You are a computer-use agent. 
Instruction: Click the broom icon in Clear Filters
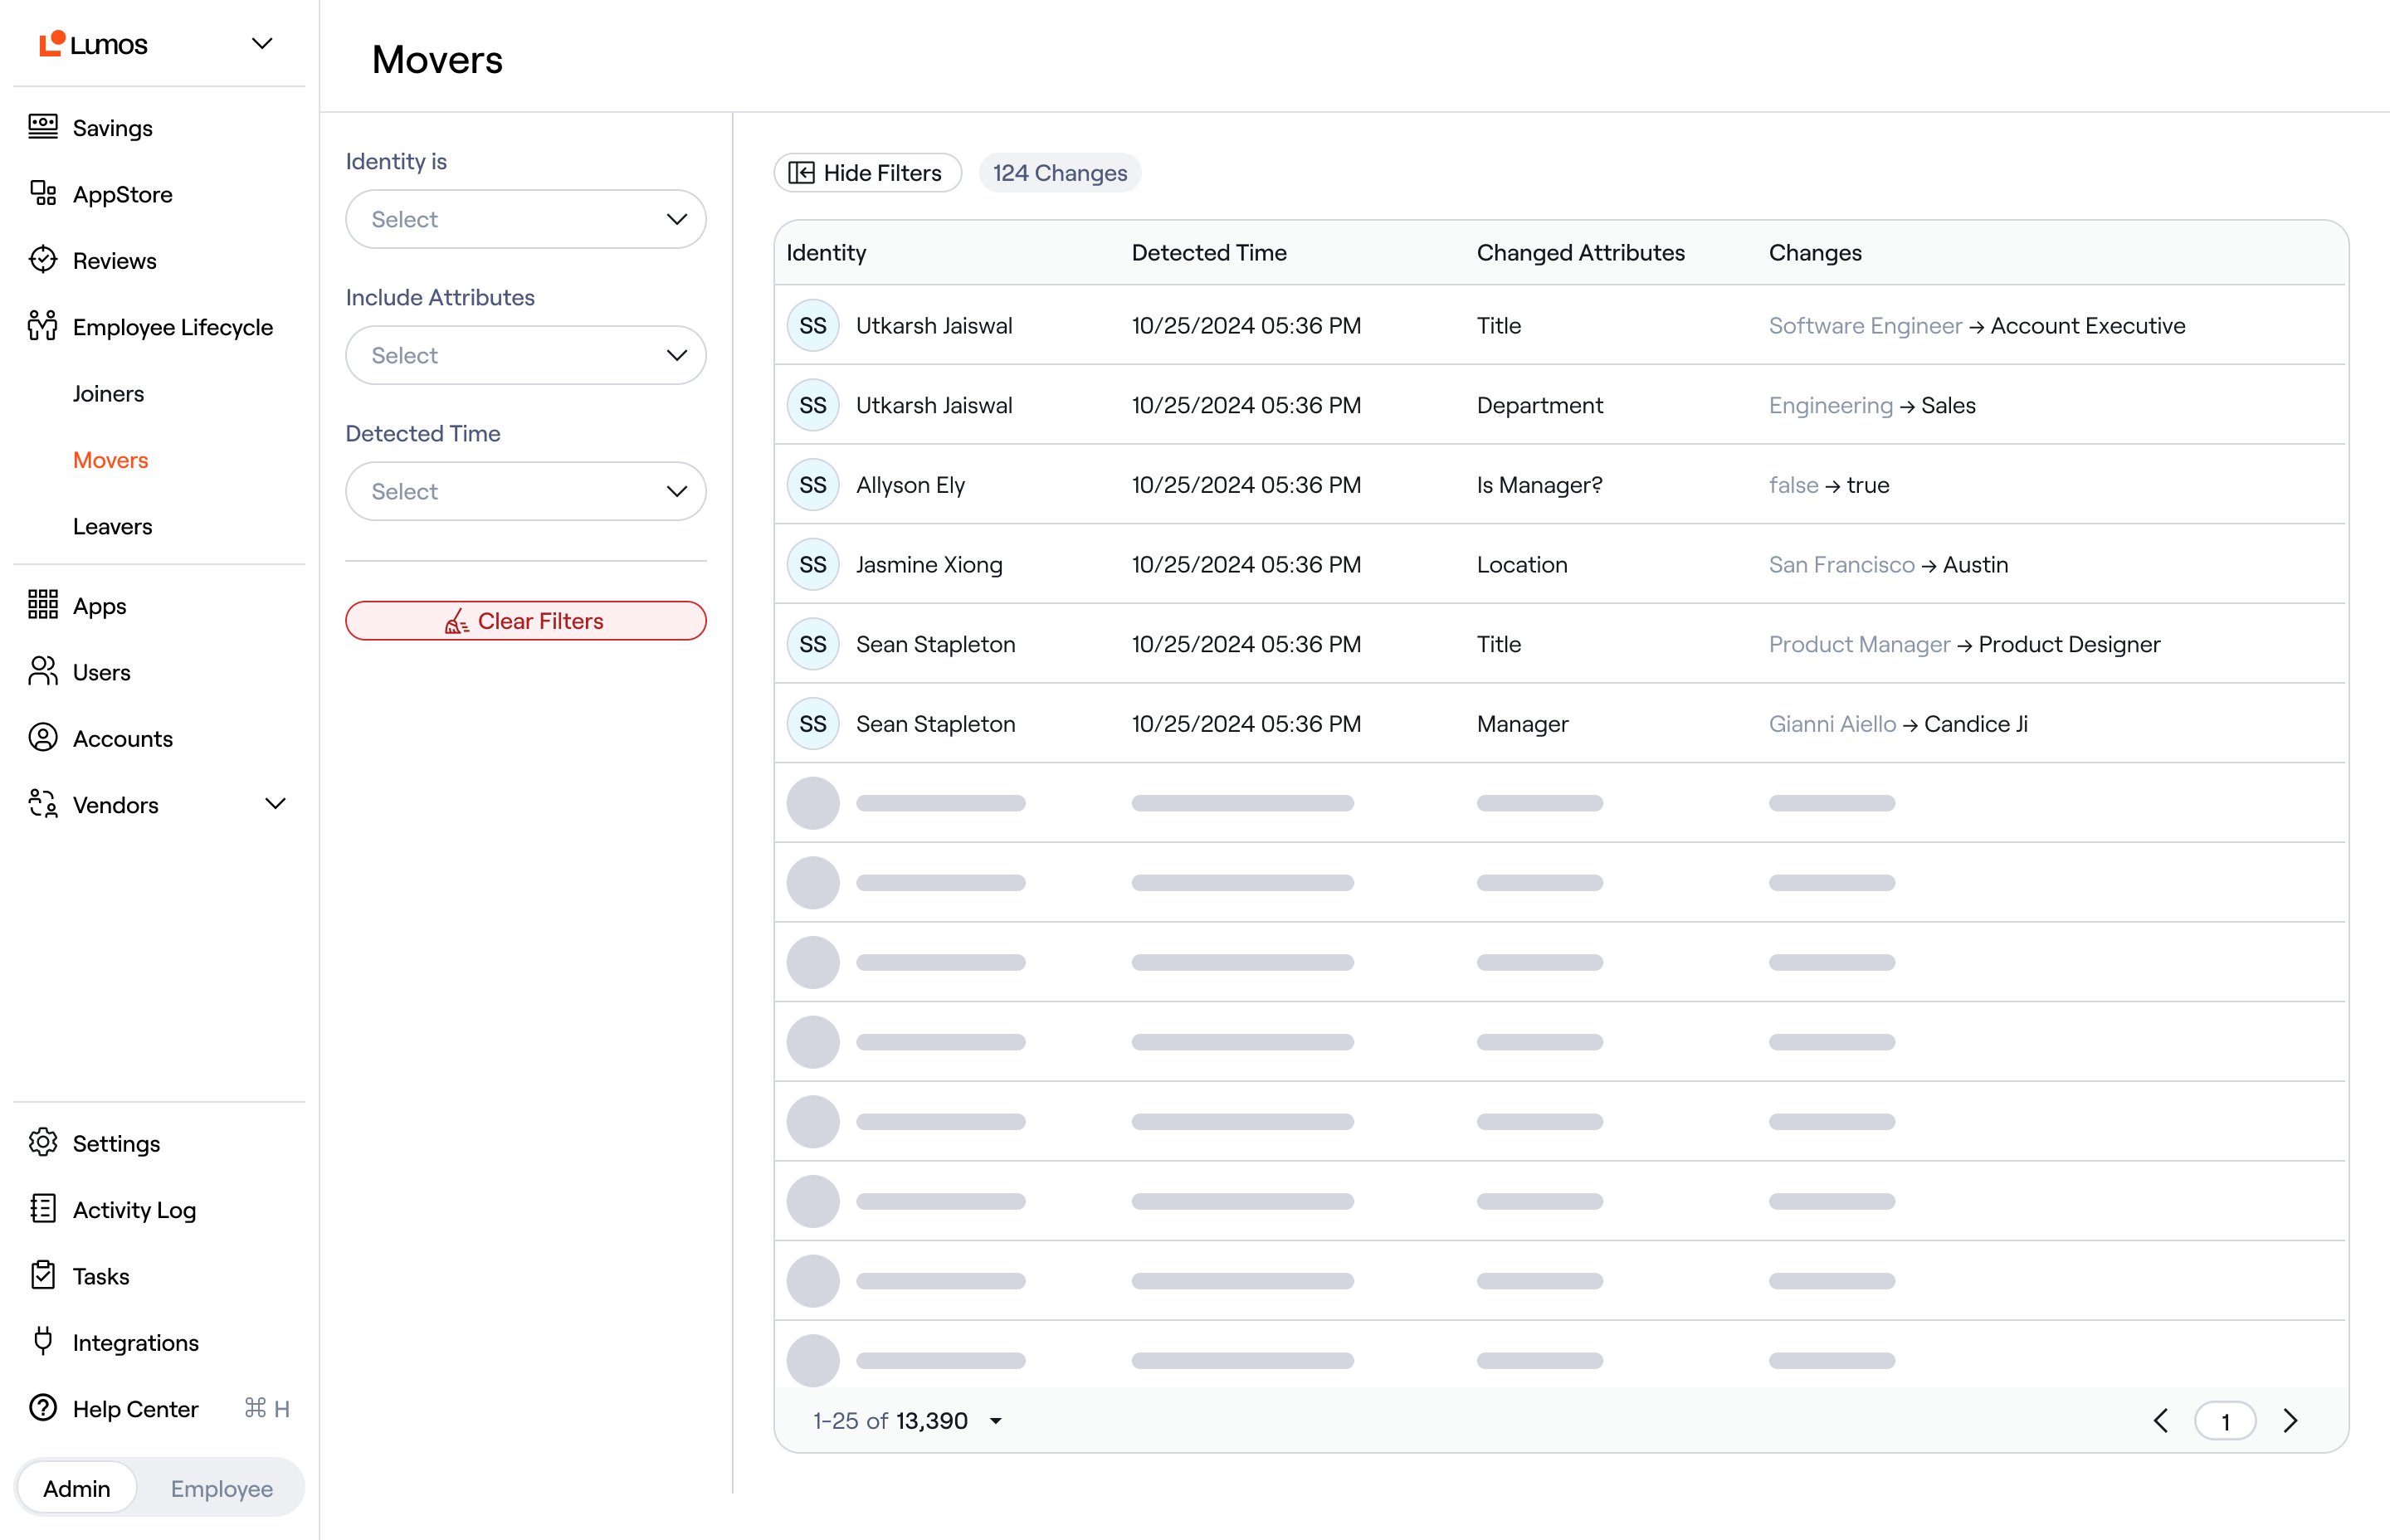[457, 621]
